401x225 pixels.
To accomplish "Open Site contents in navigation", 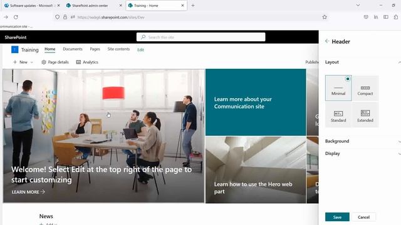I will coord(118,49).
